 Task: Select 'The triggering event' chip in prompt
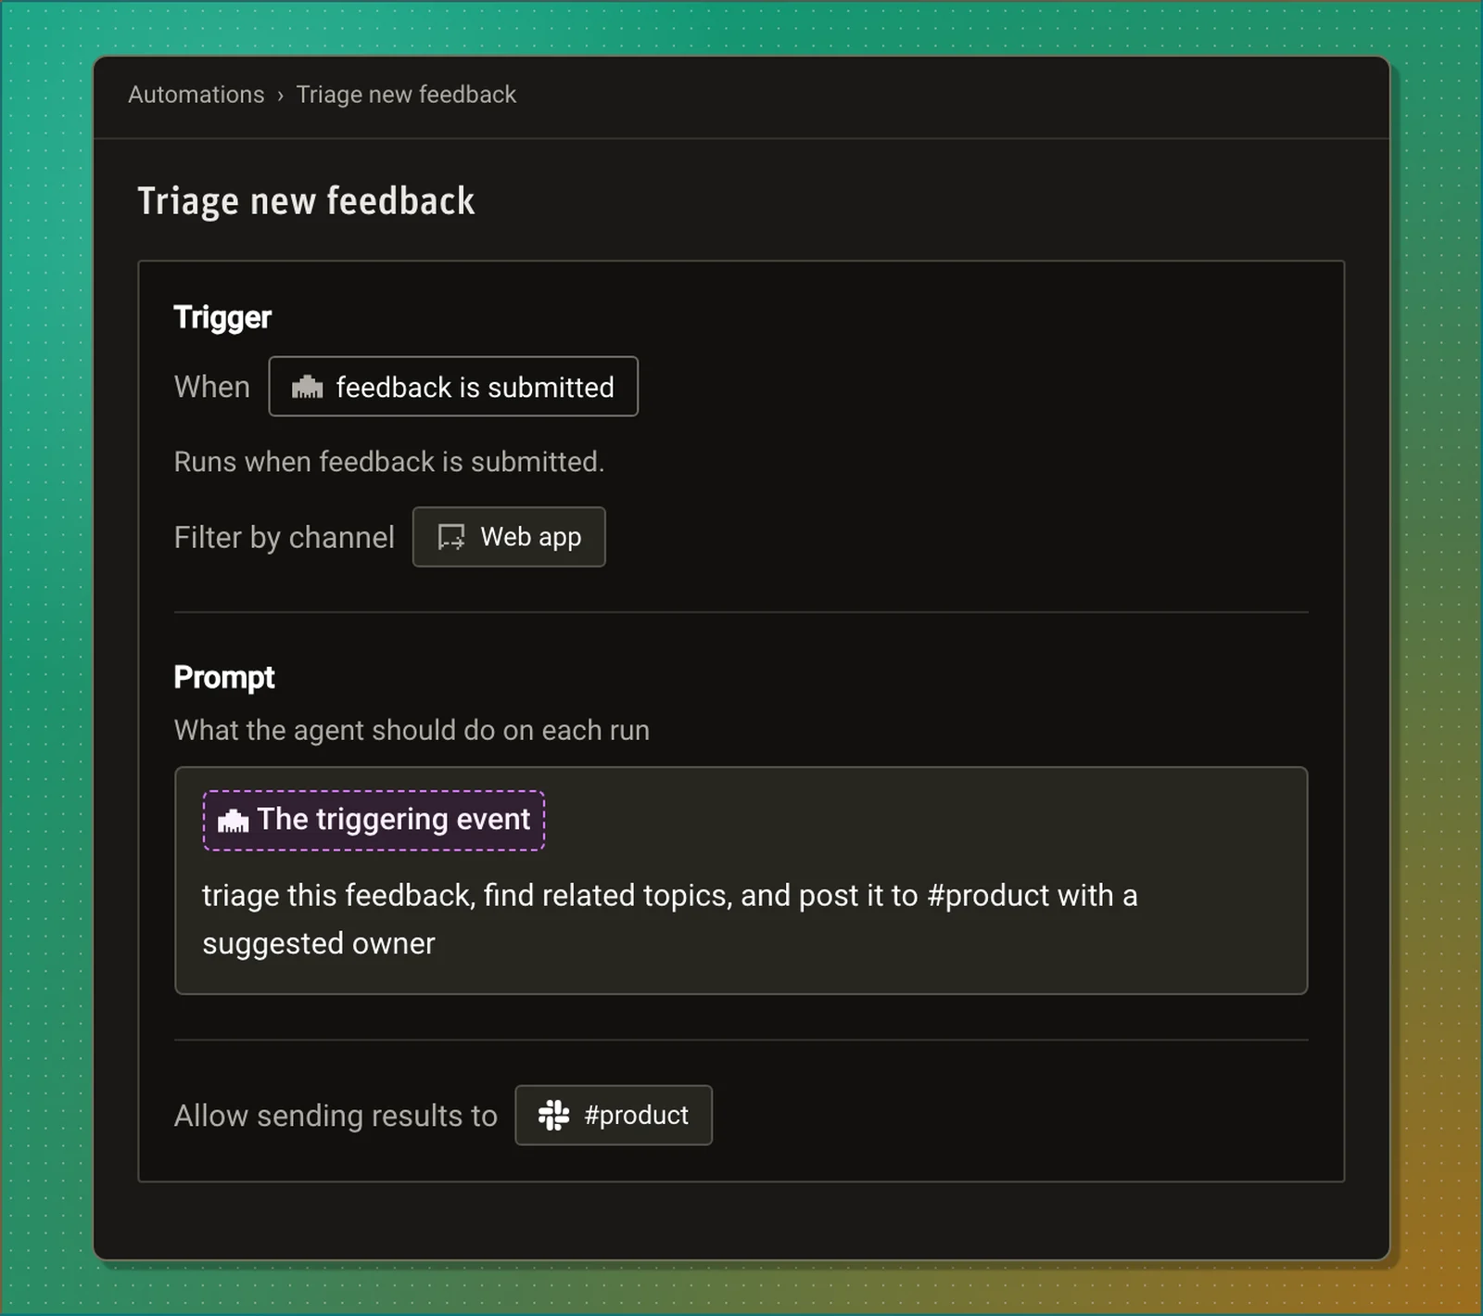pos(374,820)
